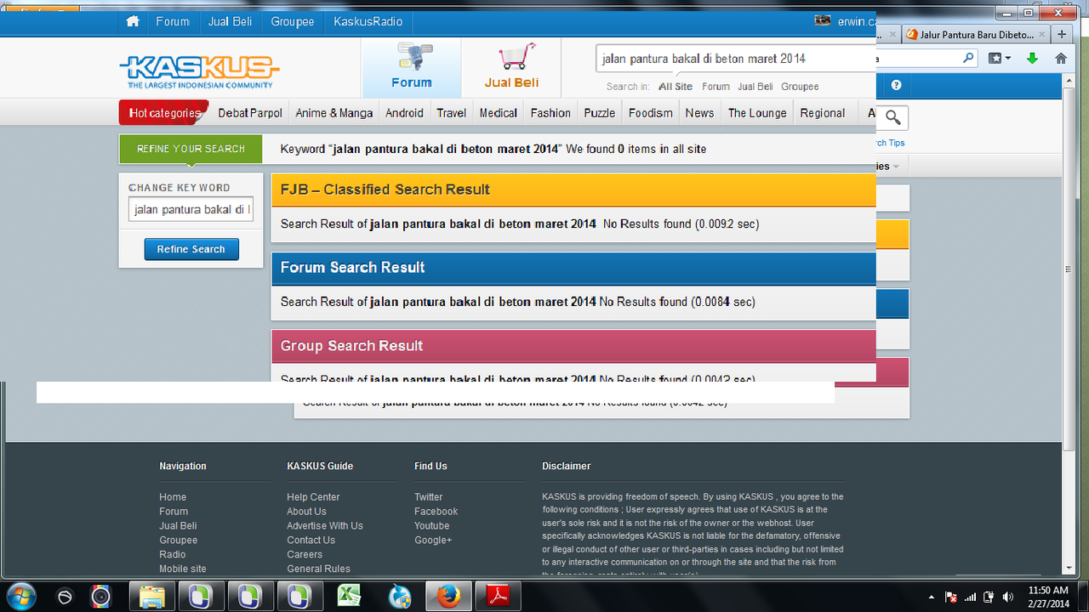Viewport: 1089px width, 612px height.
Task: Open Hot categories menu
Action: coord(164,112)
